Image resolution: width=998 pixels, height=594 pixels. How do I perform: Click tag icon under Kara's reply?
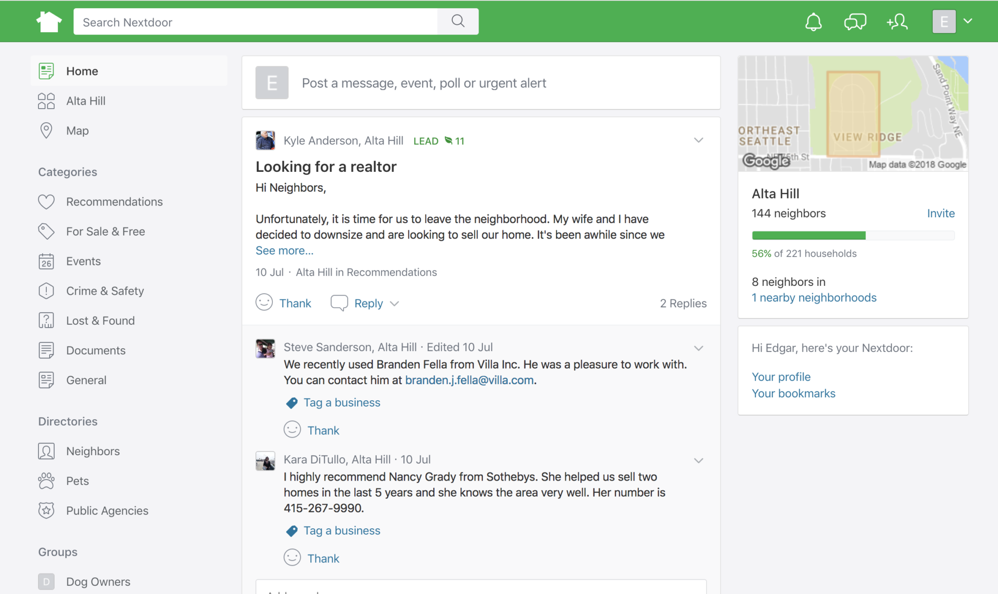[292, 531]
